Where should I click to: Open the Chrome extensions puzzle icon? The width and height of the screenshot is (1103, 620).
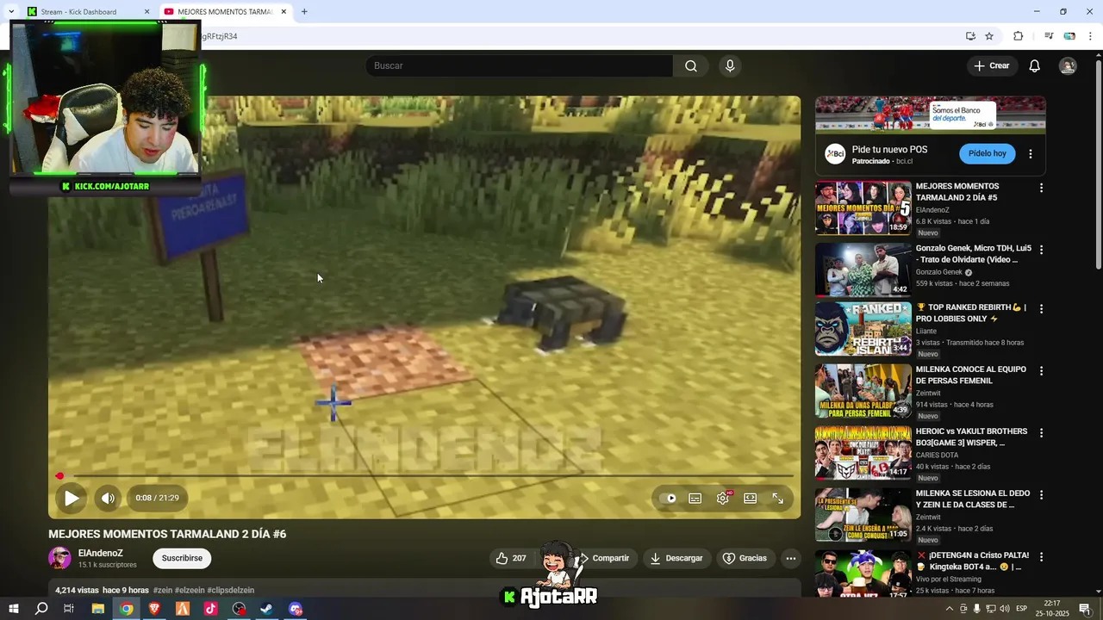click(x=1018, y=36)
